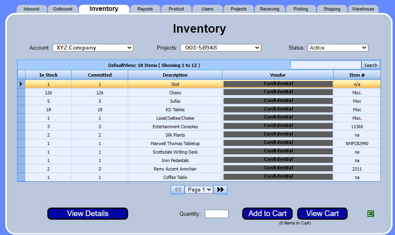Click the Quantity input field
The width and height of the screenshot is (395, 235).
pos(217,214)
